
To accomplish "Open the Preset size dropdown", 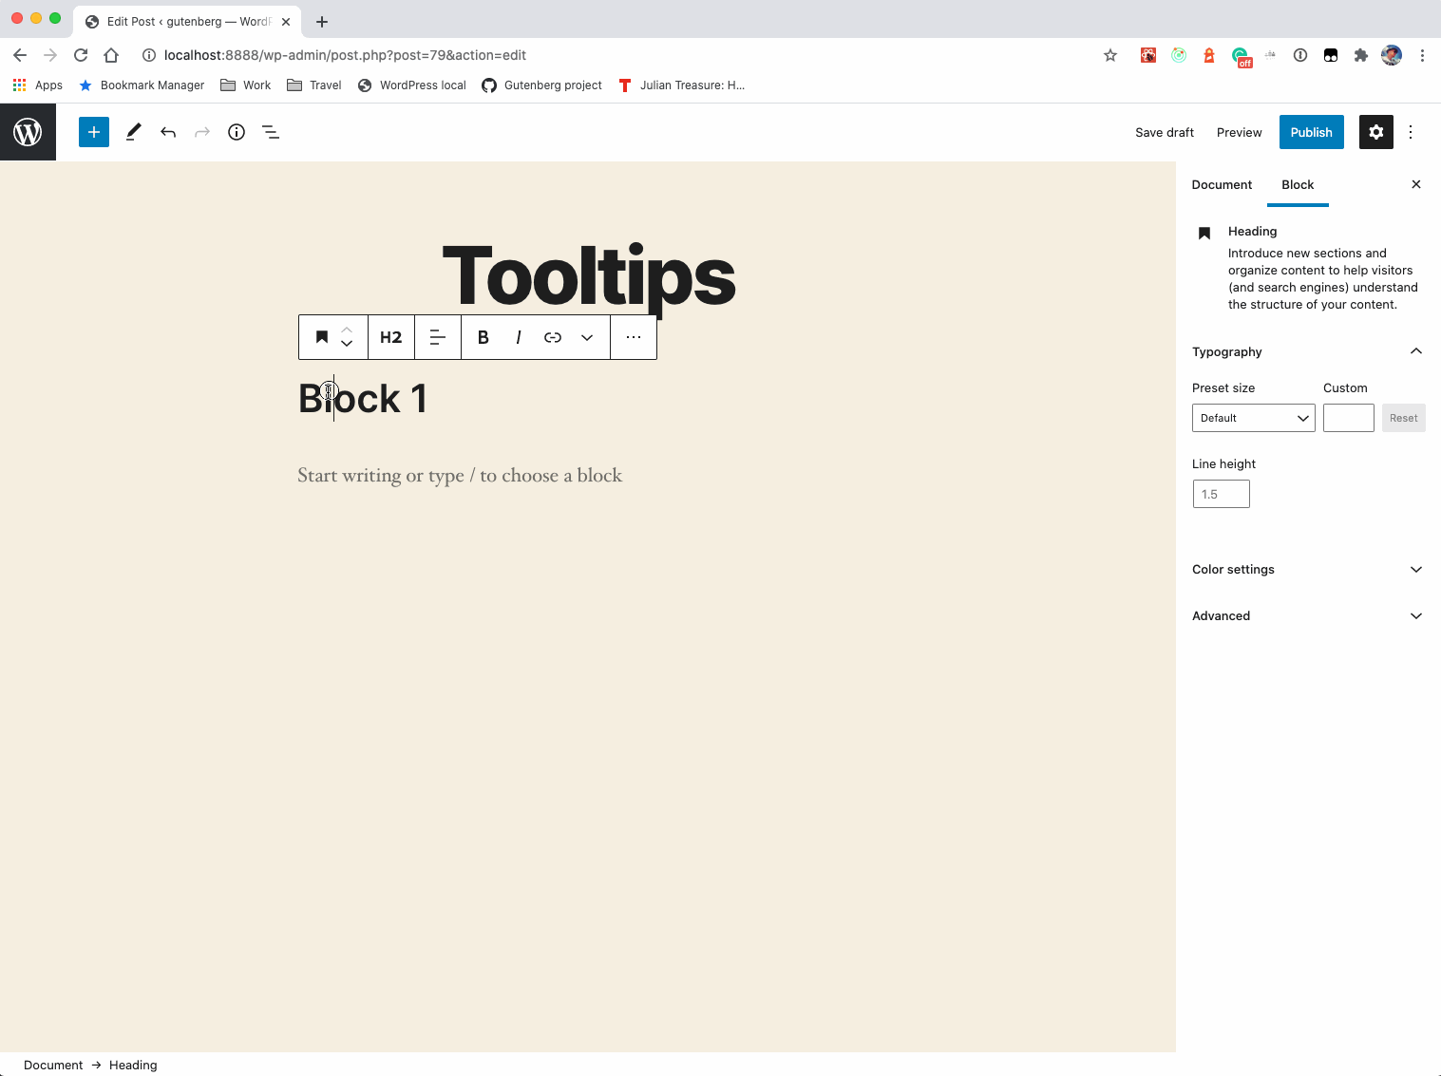I will pyautogui.click(x=1253, y=417).
